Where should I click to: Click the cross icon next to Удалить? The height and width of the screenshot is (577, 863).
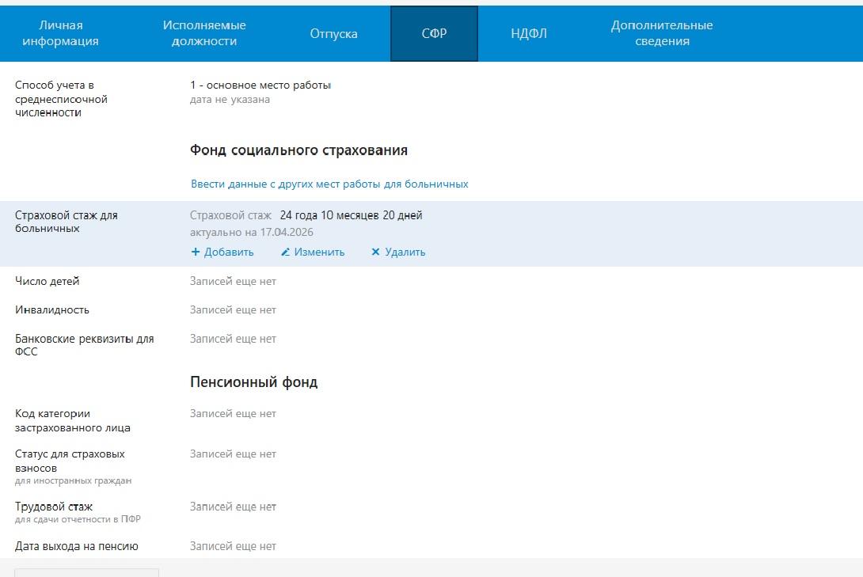(x=375, y=252)
